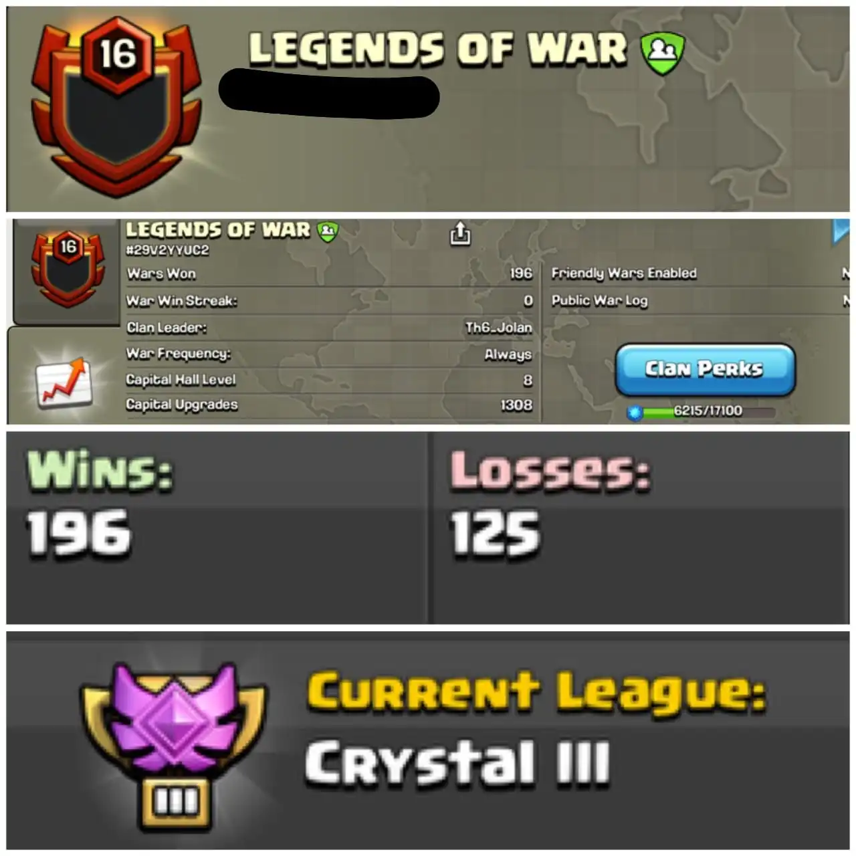The width and height of the screenshot is (856, 856).
Task: Click the small green shield next to small clan name
Action: tap(328, 231)
